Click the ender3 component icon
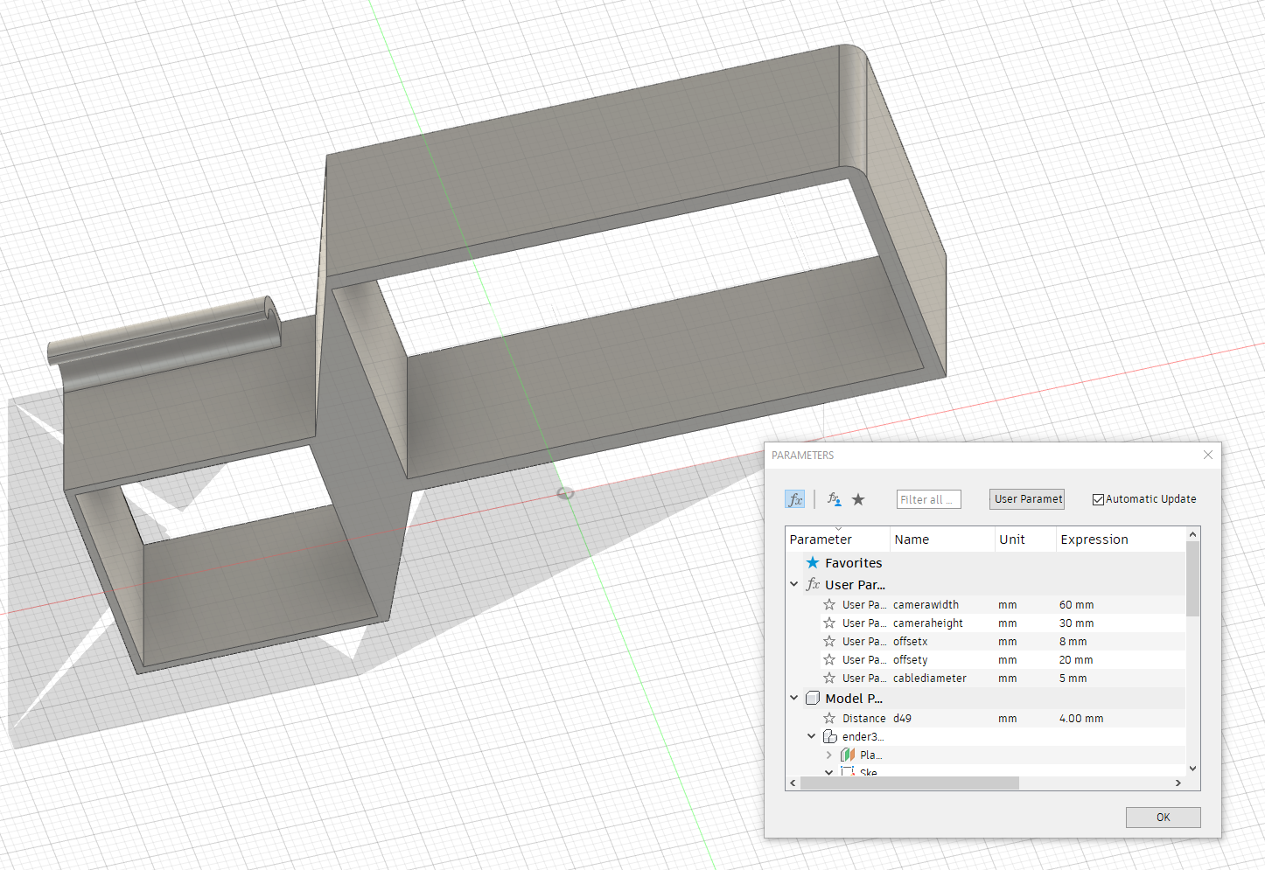Image resolution: width=1265 pixels, height=870 pixels. [x=830, y=736]
